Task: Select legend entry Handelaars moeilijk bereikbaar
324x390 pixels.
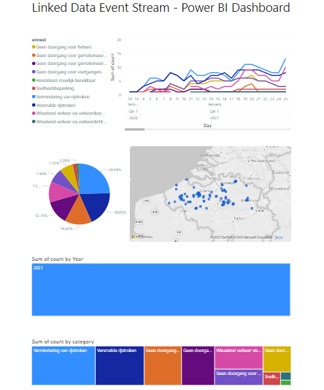Action: click(x=64, y=81)
